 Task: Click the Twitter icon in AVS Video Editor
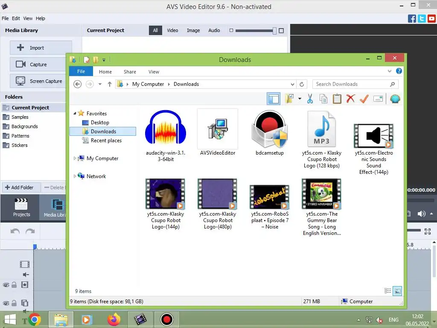click(x=422, y=19)
